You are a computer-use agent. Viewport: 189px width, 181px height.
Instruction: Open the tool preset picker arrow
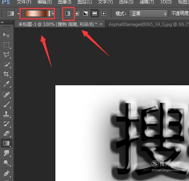click(x=18, y=13)
